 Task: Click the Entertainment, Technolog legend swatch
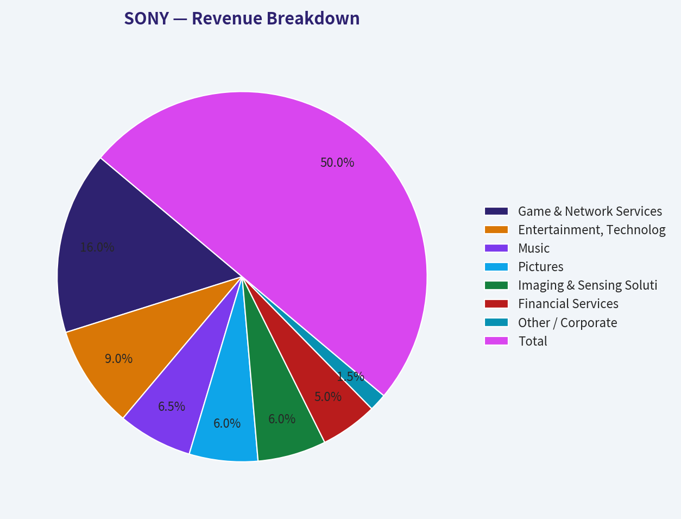click(x=496, y=229)
